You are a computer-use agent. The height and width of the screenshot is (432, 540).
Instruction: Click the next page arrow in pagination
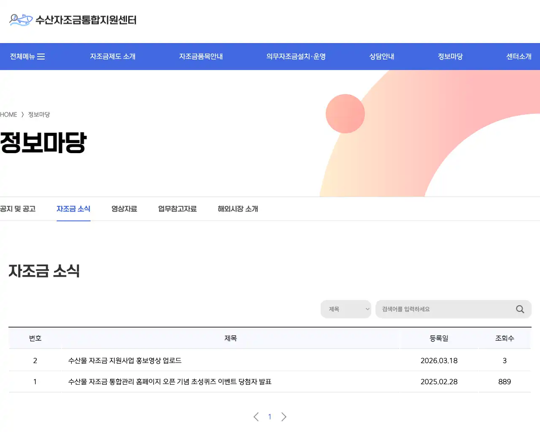tap(284, 416)
